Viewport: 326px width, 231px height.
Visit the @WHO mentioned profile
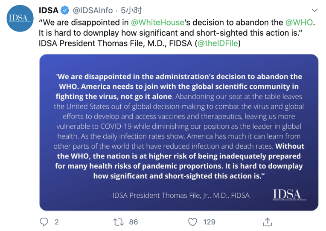[299, 23]
